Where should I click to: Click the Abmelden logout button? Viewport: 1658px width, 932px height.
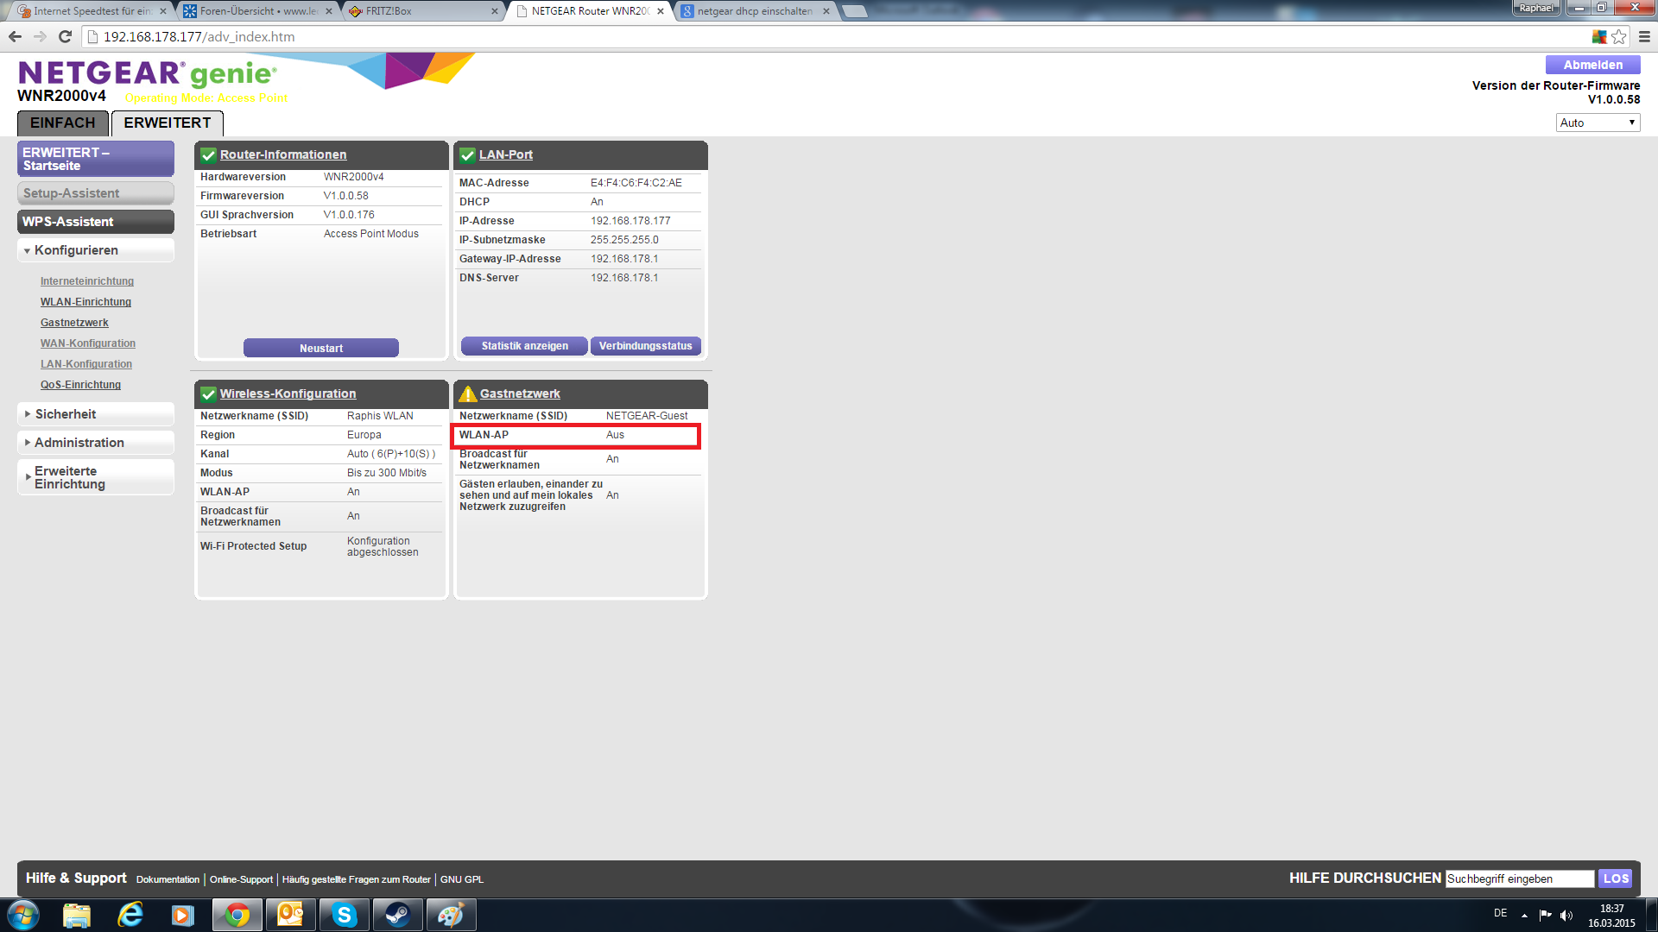click(x=1592, y=65)
